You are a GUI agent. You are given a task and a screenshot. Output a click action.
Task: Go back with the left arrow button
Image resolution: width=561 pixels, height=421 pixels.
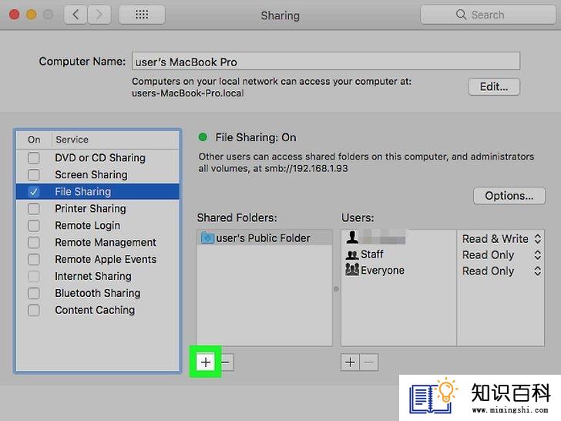(x=76, y=15)
